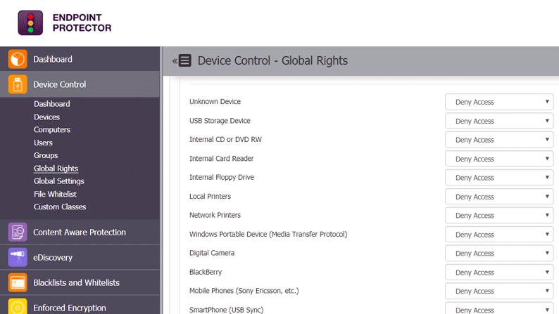
Task: Open Mobile Phones access dropdown
Action: point(499,292)
